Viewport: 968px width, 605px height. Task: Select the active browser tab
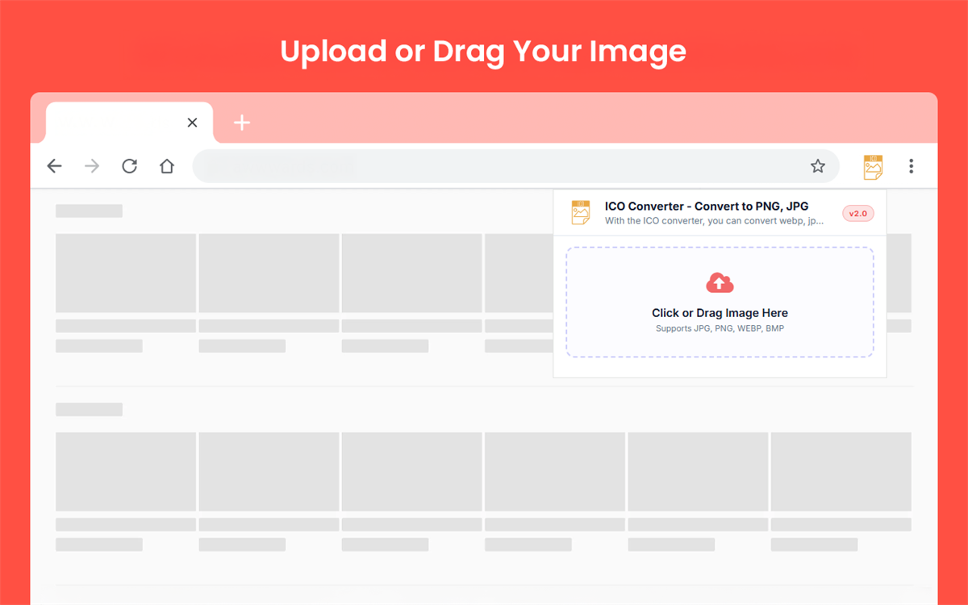(130, 123)
